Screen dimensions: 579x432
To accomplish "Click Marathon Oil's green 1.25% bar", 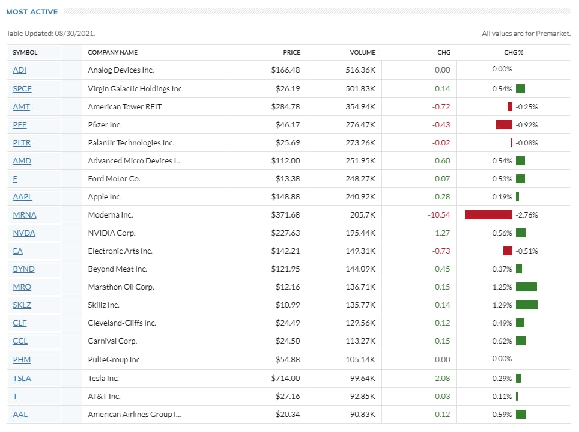I will coord(527,287).
